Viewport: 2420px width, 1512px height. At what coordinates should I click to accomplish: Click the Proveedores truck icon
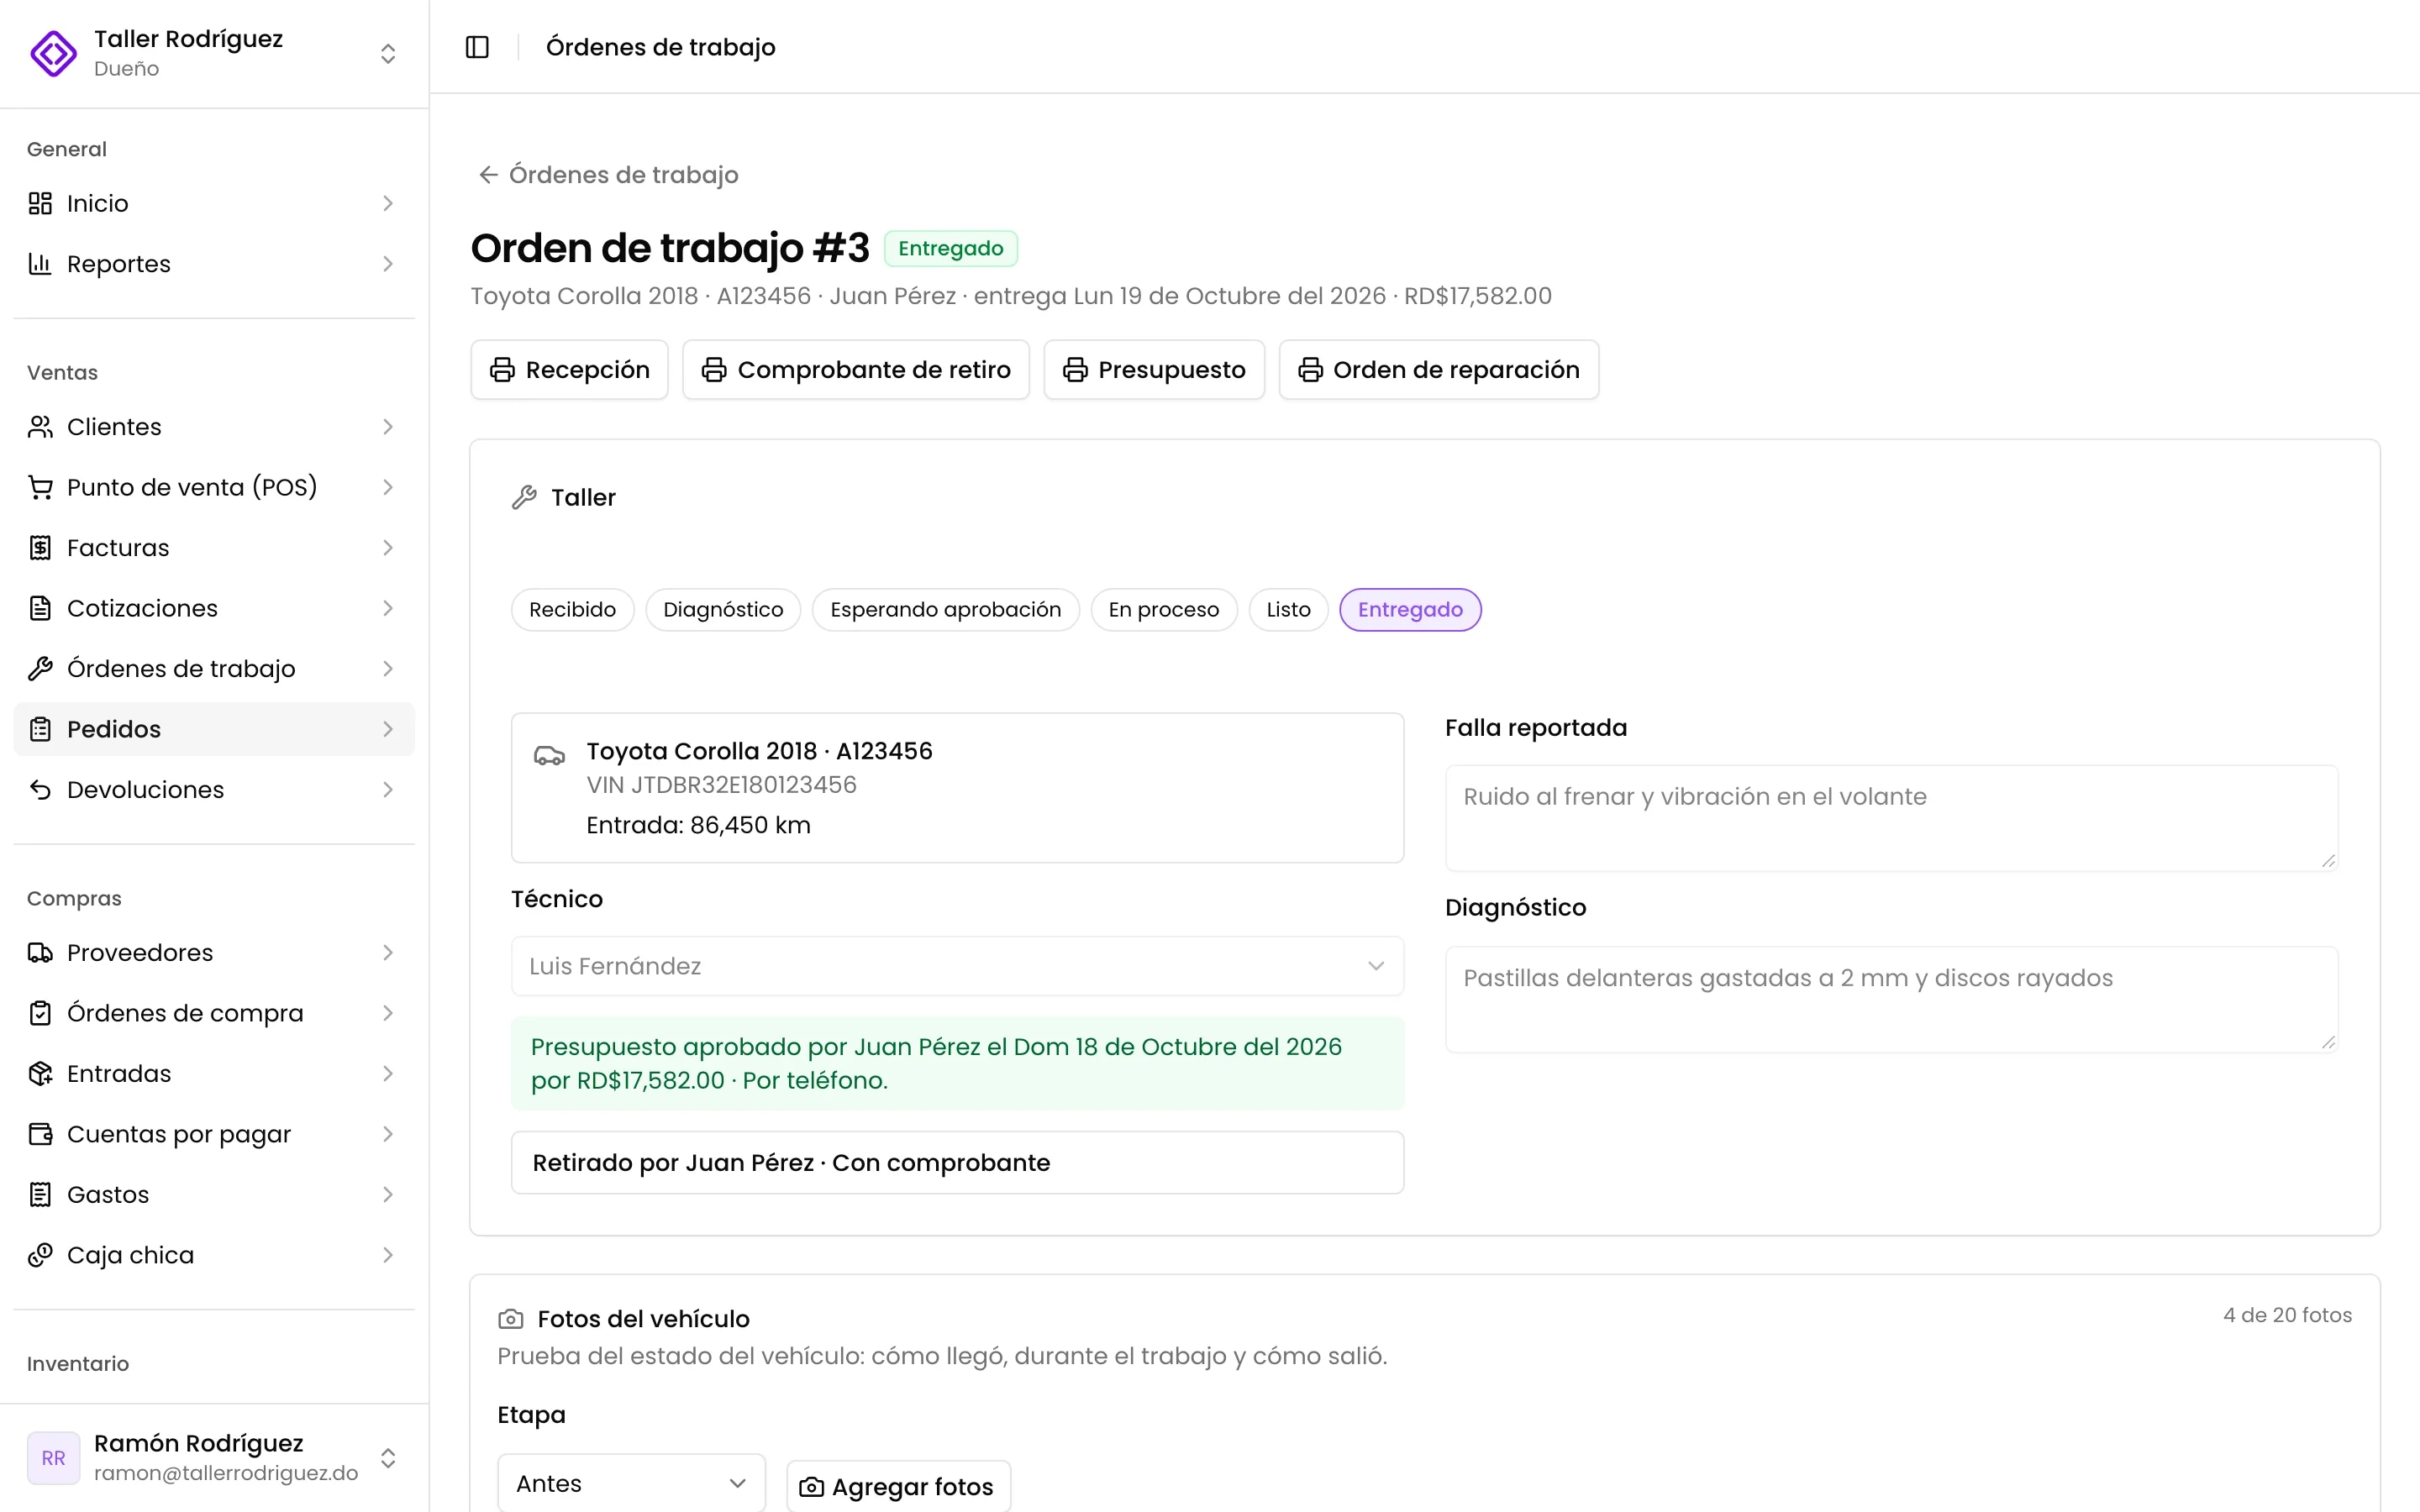coord(40,953)
